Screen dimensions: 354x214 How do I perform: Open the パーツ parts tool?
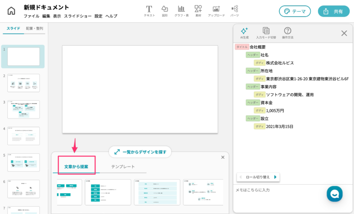[x=235, y=11]
